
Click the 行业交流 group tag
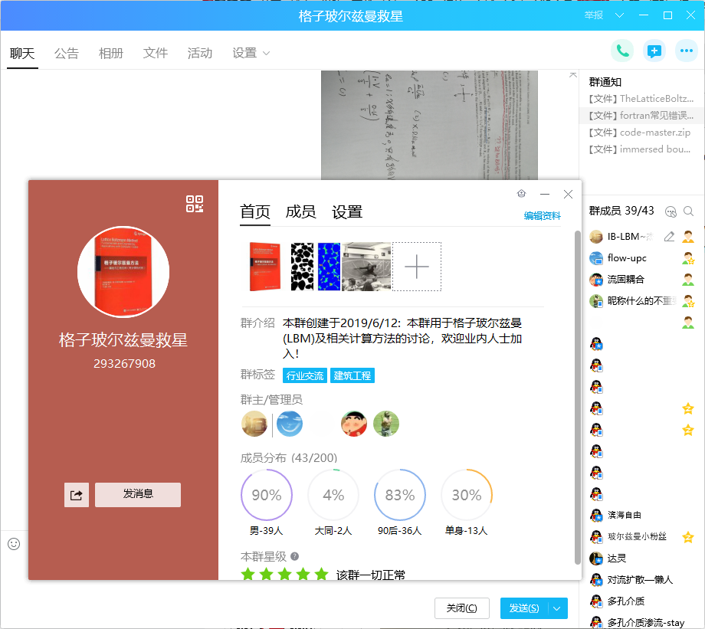305,375
